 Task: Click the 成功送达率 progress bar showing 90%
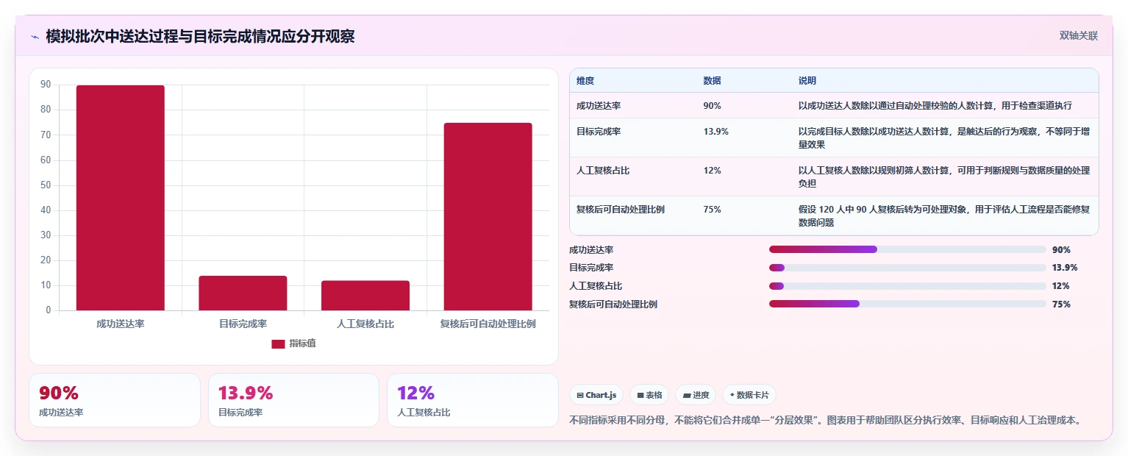[x=907, y=249]
